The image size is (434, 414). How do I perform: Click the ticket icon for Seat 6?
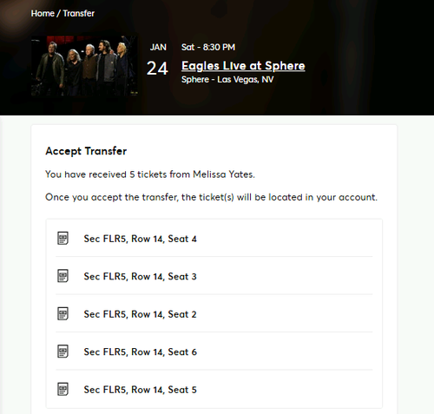point(62,352)
